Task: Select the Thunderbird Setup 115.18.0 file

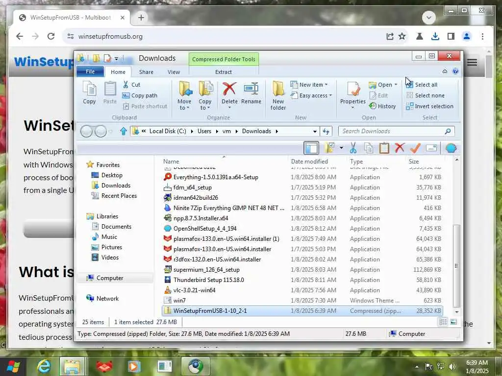Action: (x=208, y=280)
